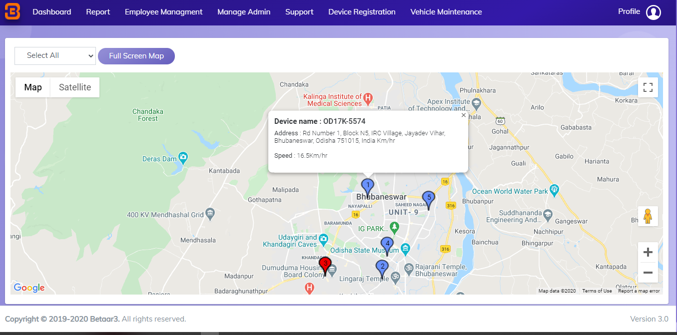Click Dumuduma Housing Board Colony marker icon
677x335 pixels.
pyautogui.click(x=332, y=270)
